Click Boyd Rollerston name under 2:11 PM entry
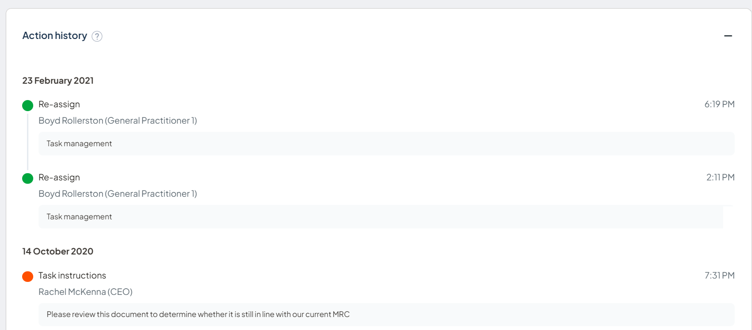This screenshot has height=330, width=752. [x=117, y=194]
